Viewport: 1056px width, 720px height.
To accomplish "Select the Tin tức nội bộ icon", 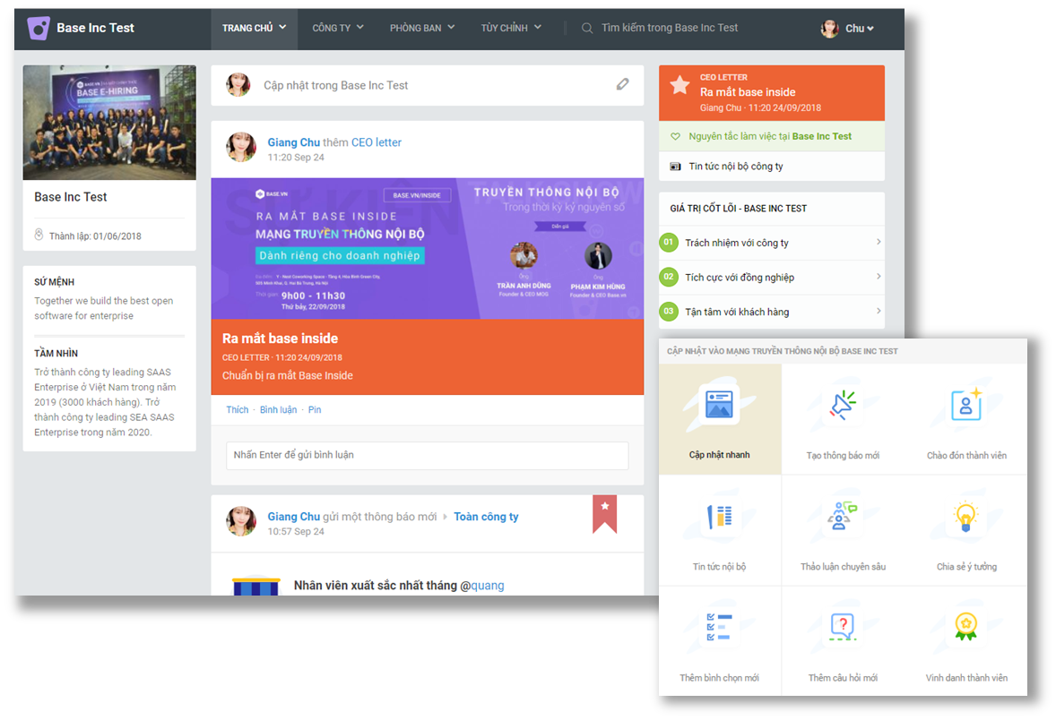I will point(719,516).
